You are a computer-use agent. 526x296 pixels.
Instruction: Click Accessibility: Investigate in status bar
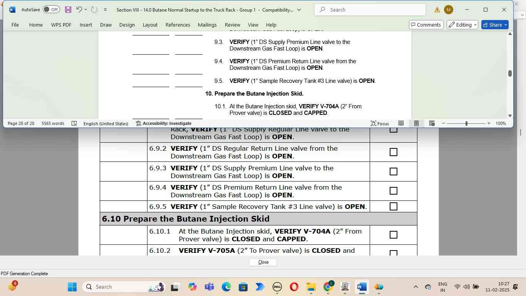(164, 123)
